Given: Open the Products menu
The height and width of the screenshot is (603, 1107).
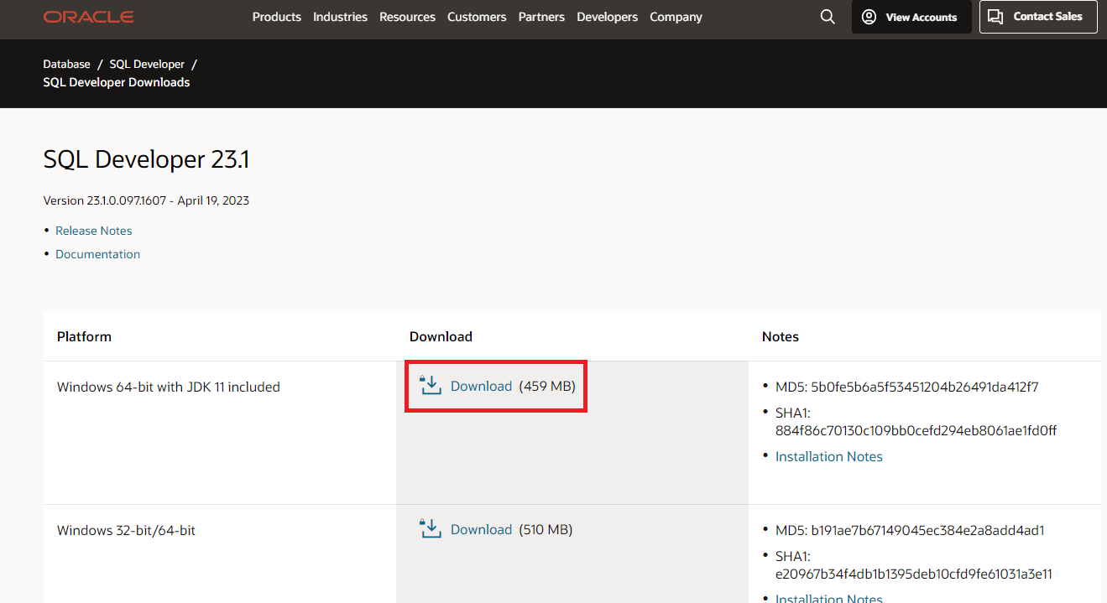Looking at the screenshot, I should [276, 16].
